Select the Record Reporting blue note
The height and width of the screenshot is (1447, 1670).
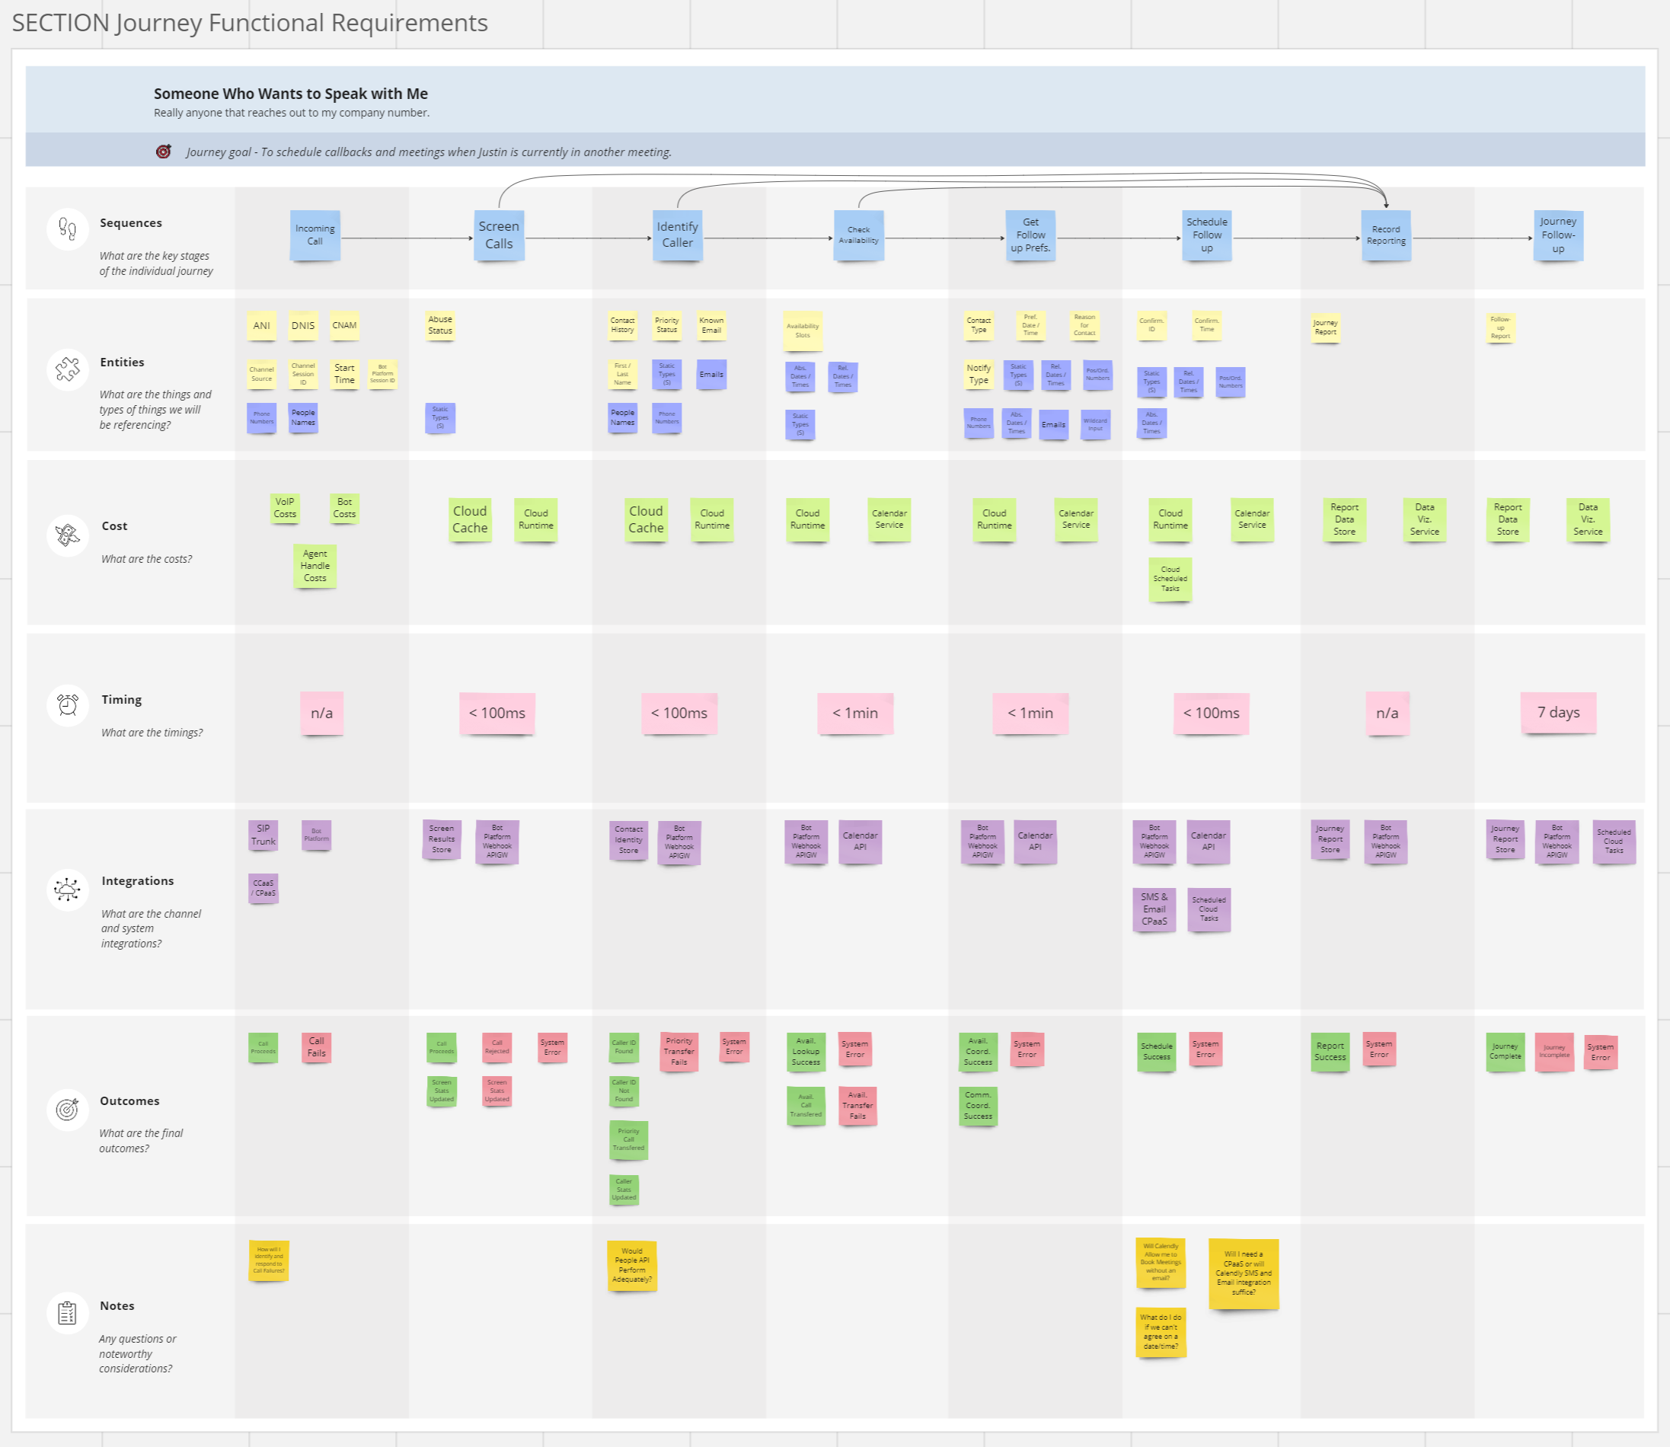pyautogui.click(x=1386, y=235)
